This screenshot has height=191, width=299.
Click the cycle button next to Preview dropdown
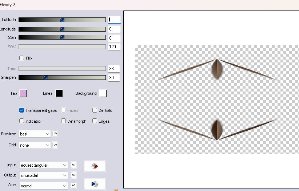(55, 134)
